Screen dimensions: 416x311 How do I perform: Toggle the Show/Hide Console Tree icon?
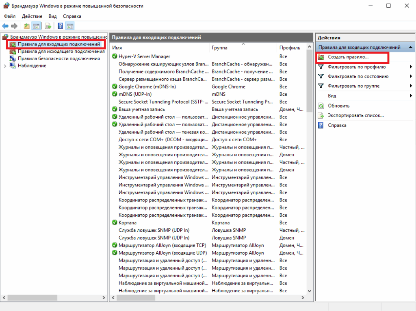(36, 26)
